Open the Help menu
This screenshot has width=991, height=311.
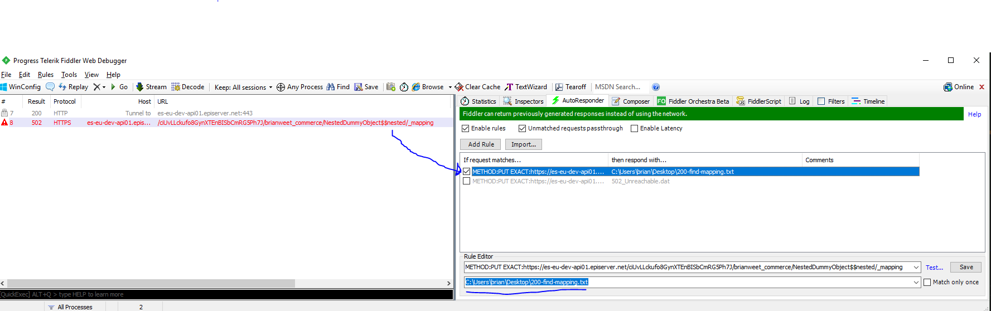pos(113,75)
